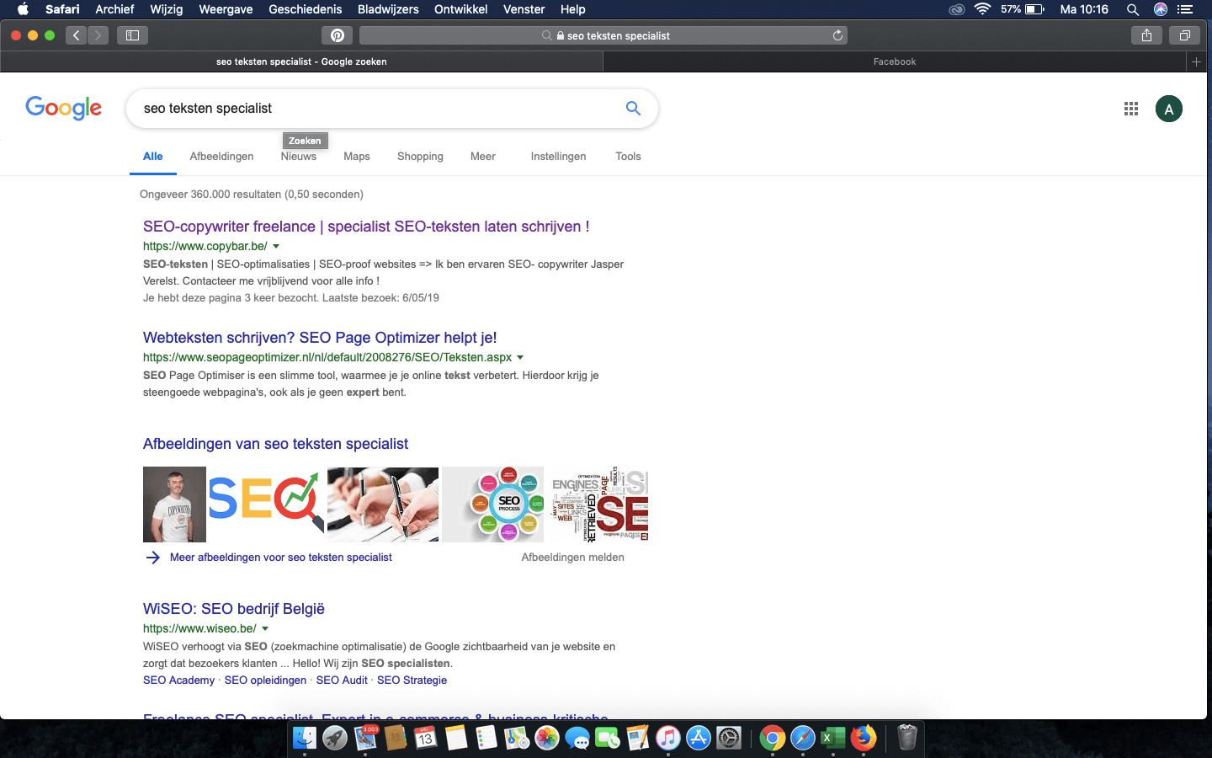
Task: Open the Instellingen dropdown
Action: coord(558,157)
